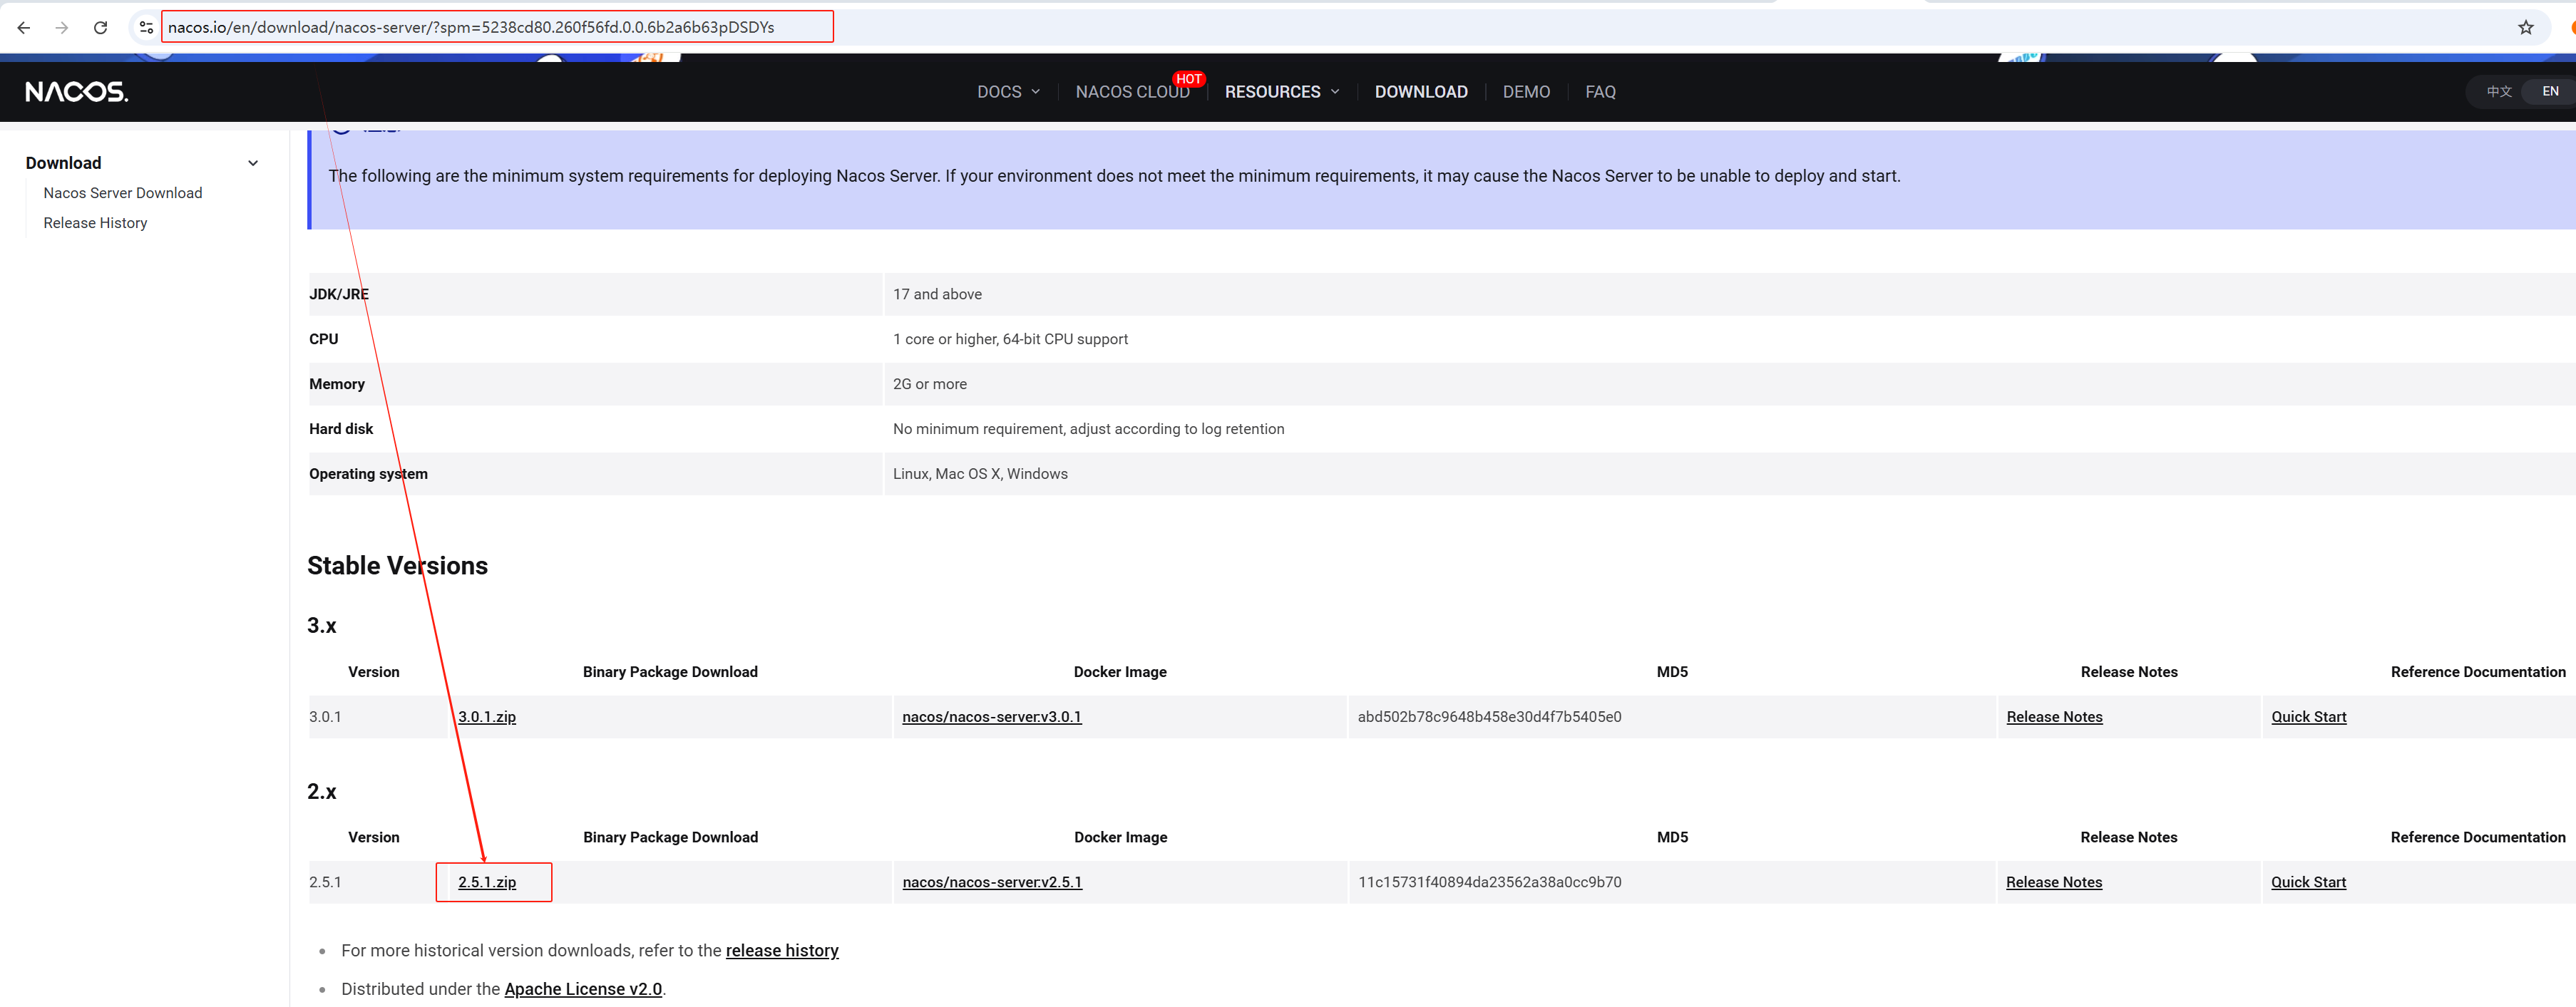Click the 2.x section heading
The height and width of the screenshot is (1007, 2576).
(322, 792)
